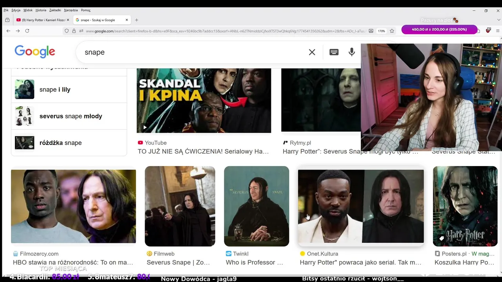
Task: Close the snape Google search tab
Action: point(127,20)
